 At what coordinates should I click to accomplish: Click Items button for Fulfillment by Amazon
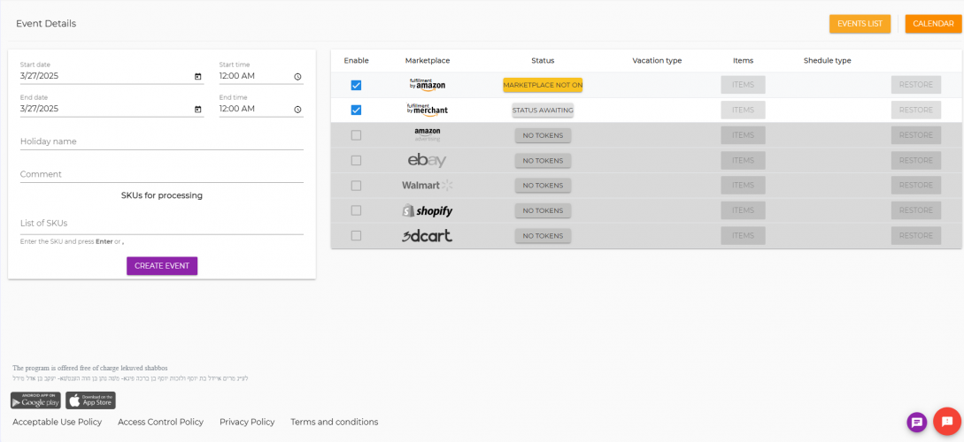click(743, 85)
